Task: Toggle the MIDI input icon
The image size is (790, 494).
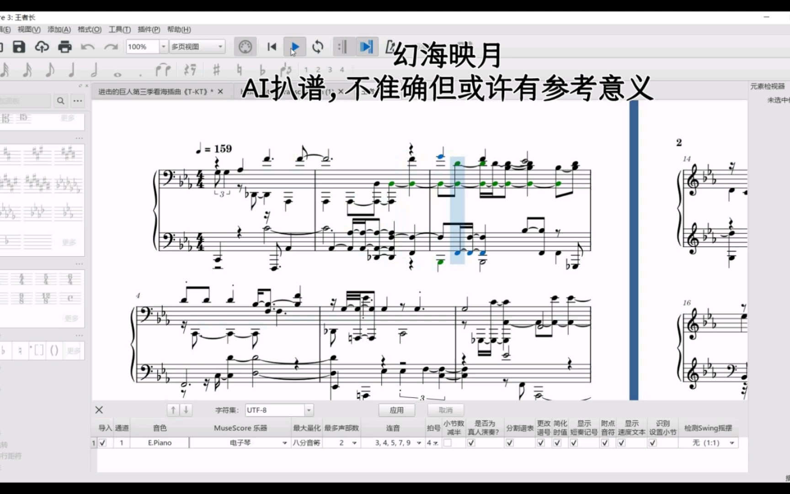Action: 246,47
